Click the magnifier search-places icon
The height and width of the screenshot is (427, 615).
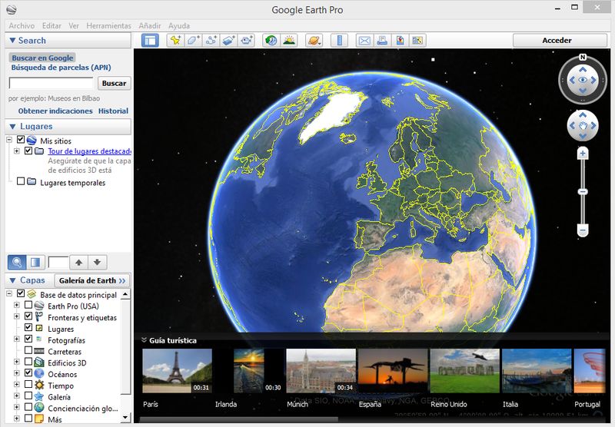point(17,262)
